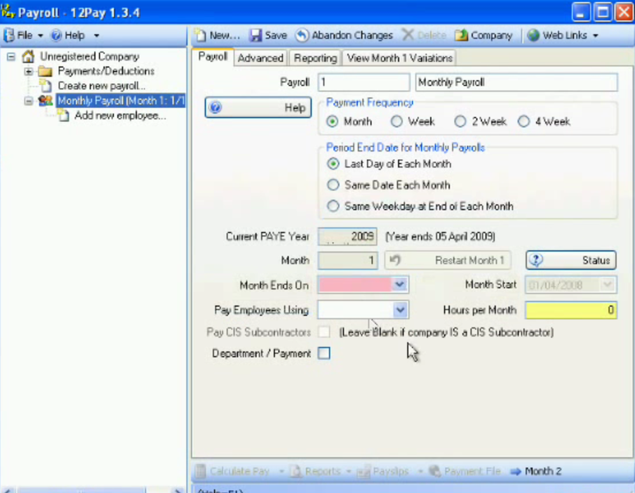
Task: Click the Payments/Deductions folder icon
Action: [x=45, y=72]
